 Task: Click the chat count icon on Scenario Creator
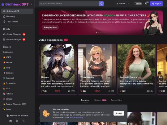click(148, 91)
